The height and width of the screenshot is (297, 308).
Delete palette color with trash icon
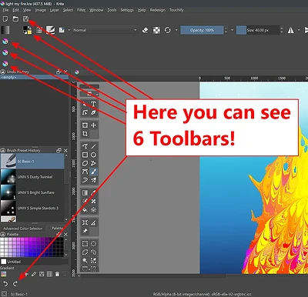tap(57, 275)
